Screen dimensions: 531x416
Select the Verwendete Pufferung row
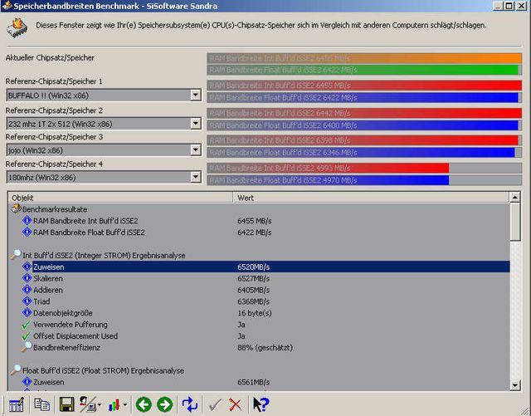point(259,325)
